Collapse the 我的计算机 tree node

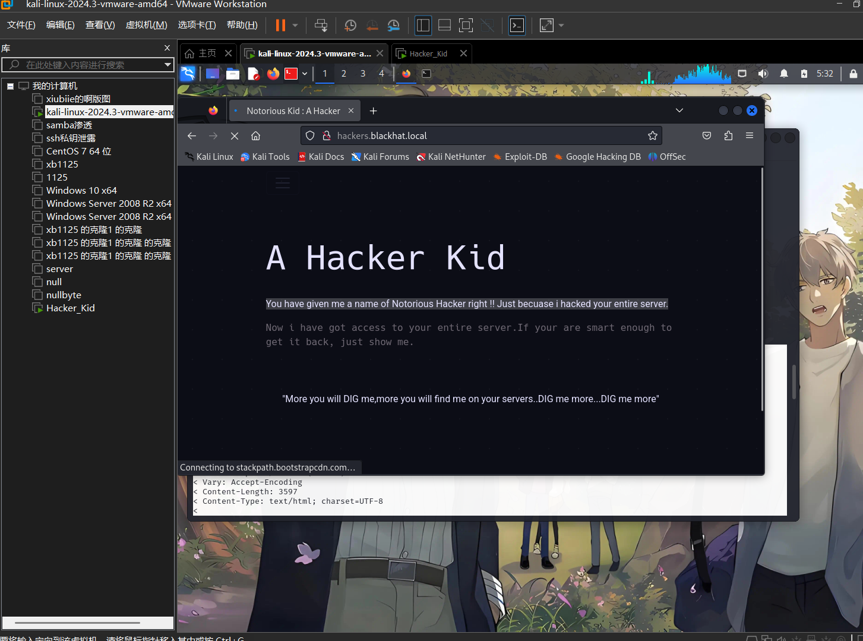pyautogui.click(x=10, y=86)
